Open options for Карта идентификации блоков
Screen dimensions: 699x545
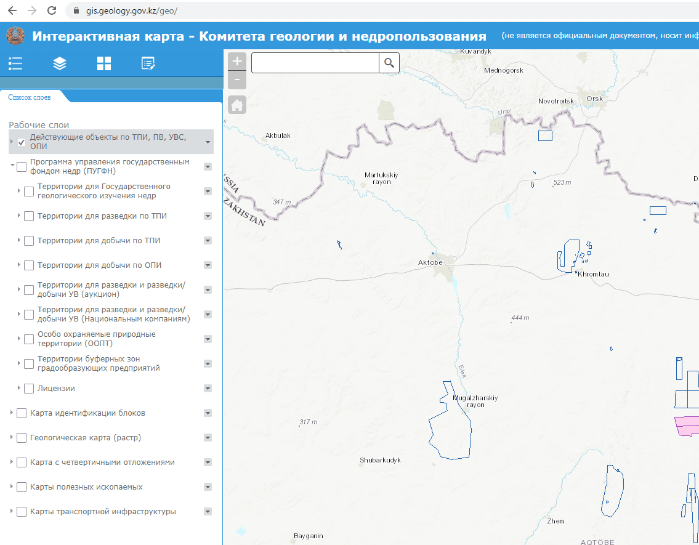pyautogui.click(x=208, y=413)
